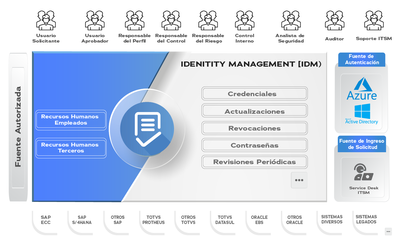396x247 pixels.
Task: Click the Revocaciones box
Action: 255,128
